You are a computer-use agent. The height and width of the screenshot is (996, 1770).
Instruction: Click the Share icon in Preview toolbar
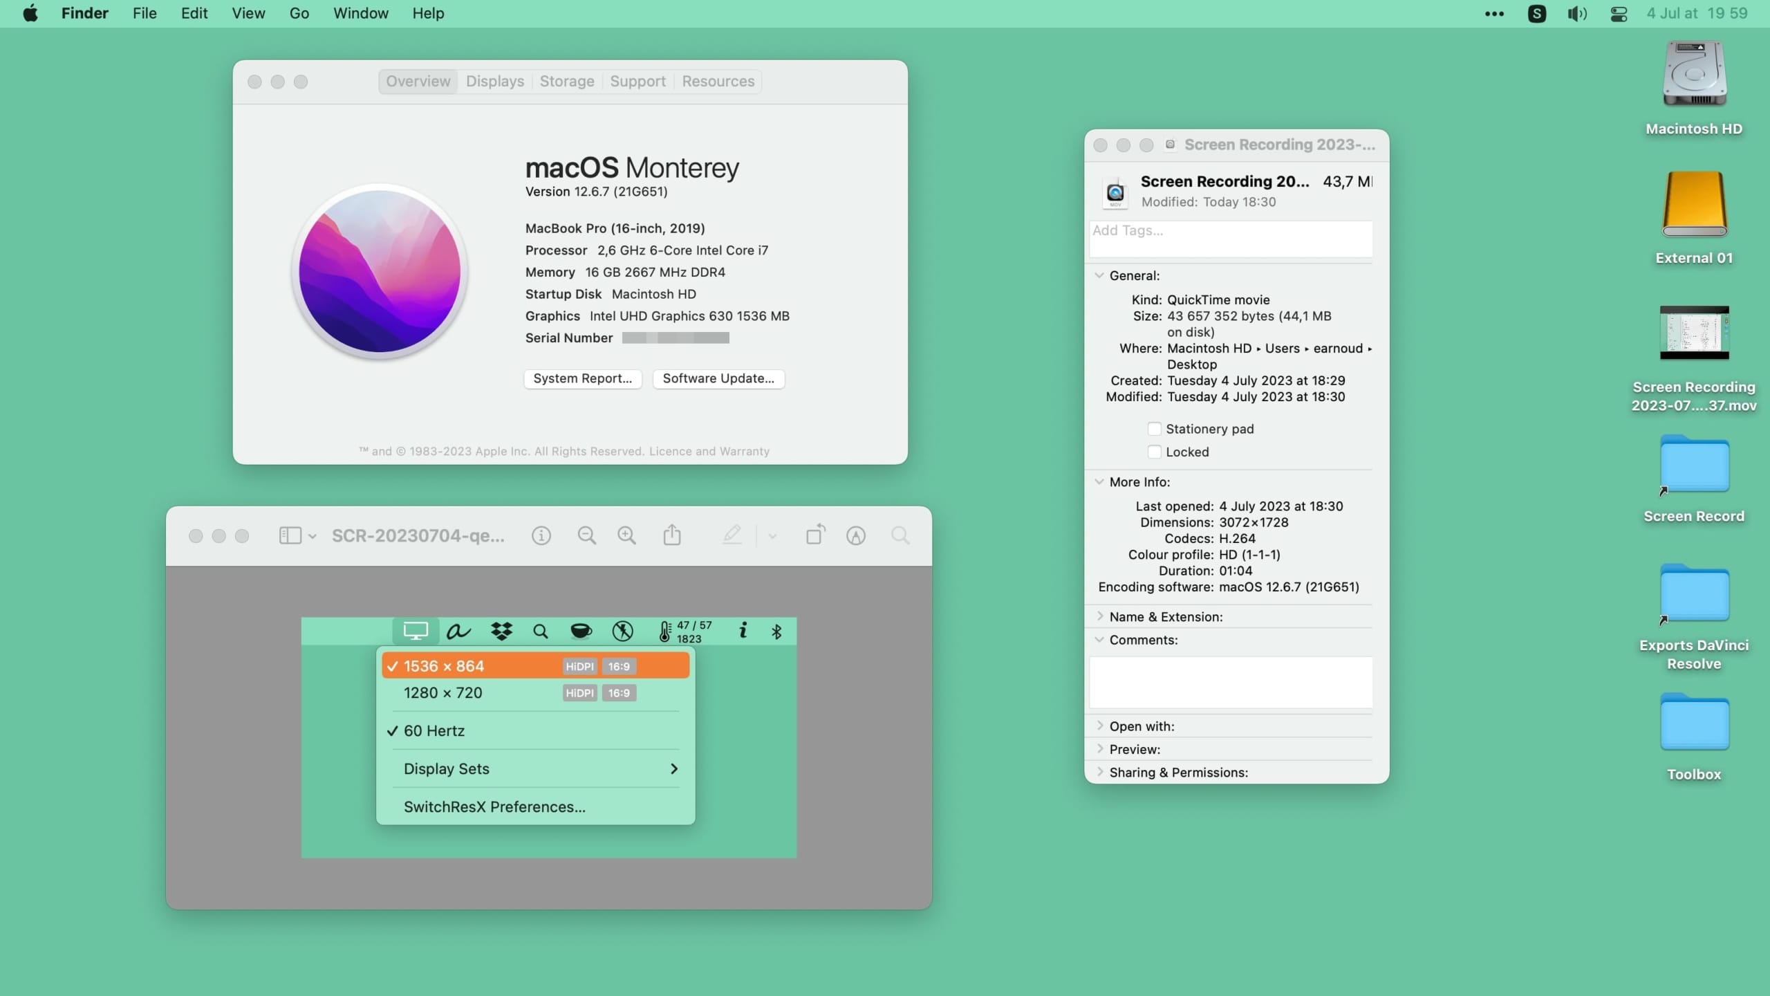672,535
